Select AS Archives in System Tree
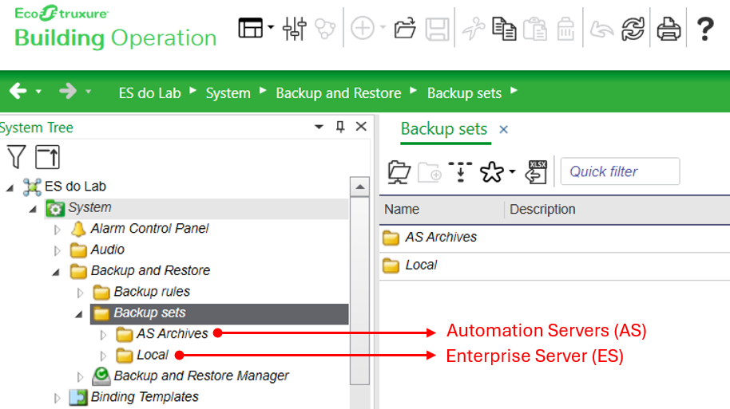 coord(172,334)
